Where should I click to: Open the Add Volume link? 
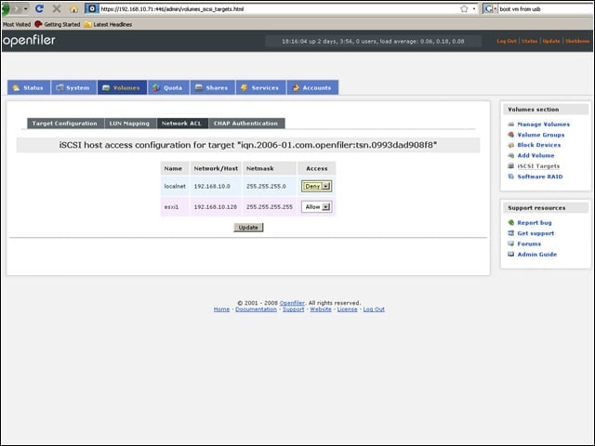tap(535, 155)
